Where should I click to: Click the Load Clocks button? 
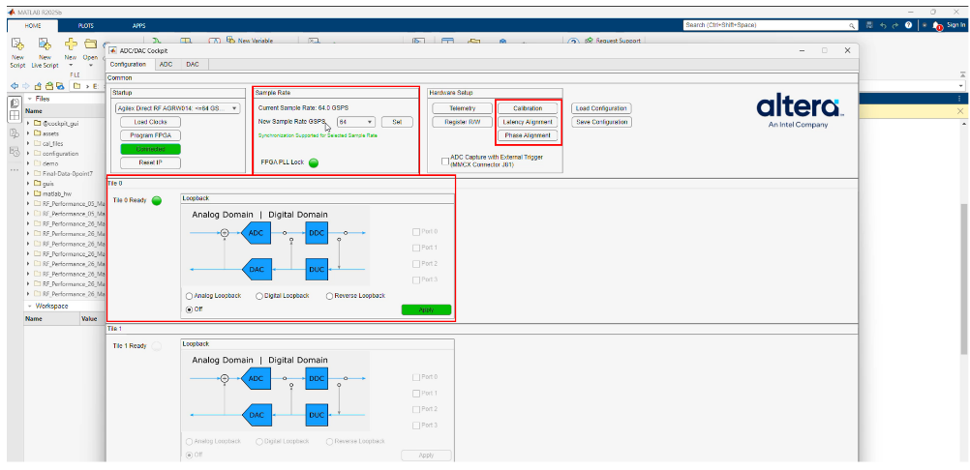(151, 122)
